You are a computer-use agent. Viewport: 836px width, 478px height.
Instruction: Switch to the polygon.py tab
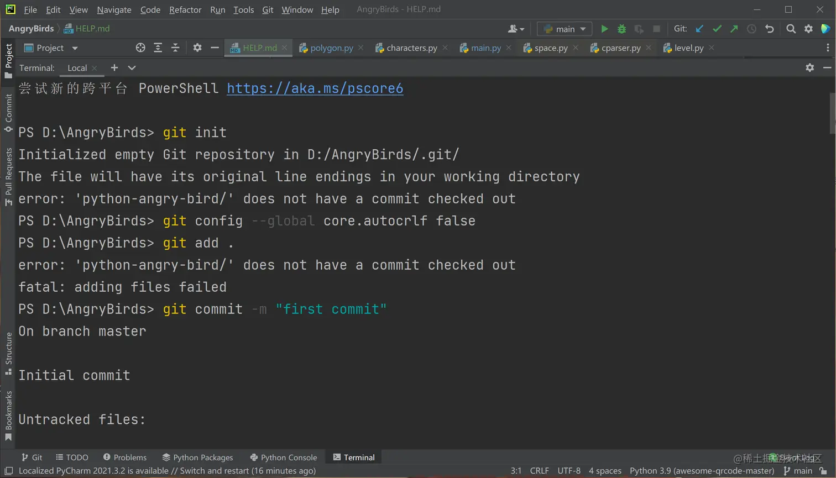pos(331,48)
